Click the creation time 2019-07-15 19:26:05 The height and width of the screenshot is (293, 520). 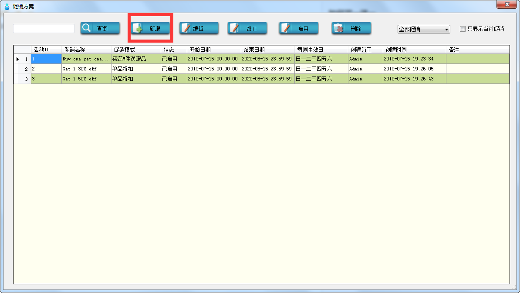click(x=415, y=69)
